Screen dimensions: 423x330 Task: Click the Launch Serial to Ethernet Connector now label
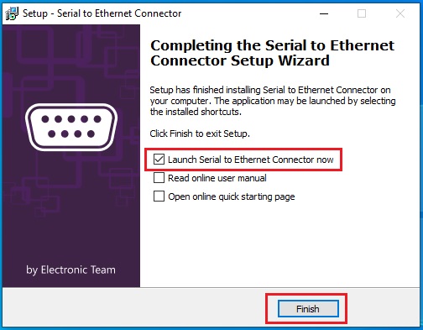(251, 160)
